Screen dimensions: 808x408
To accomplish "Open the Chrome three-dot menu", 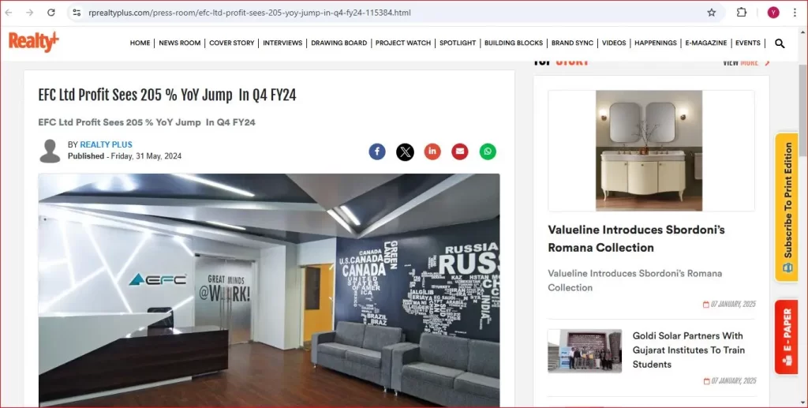I will tap(795, 13).
